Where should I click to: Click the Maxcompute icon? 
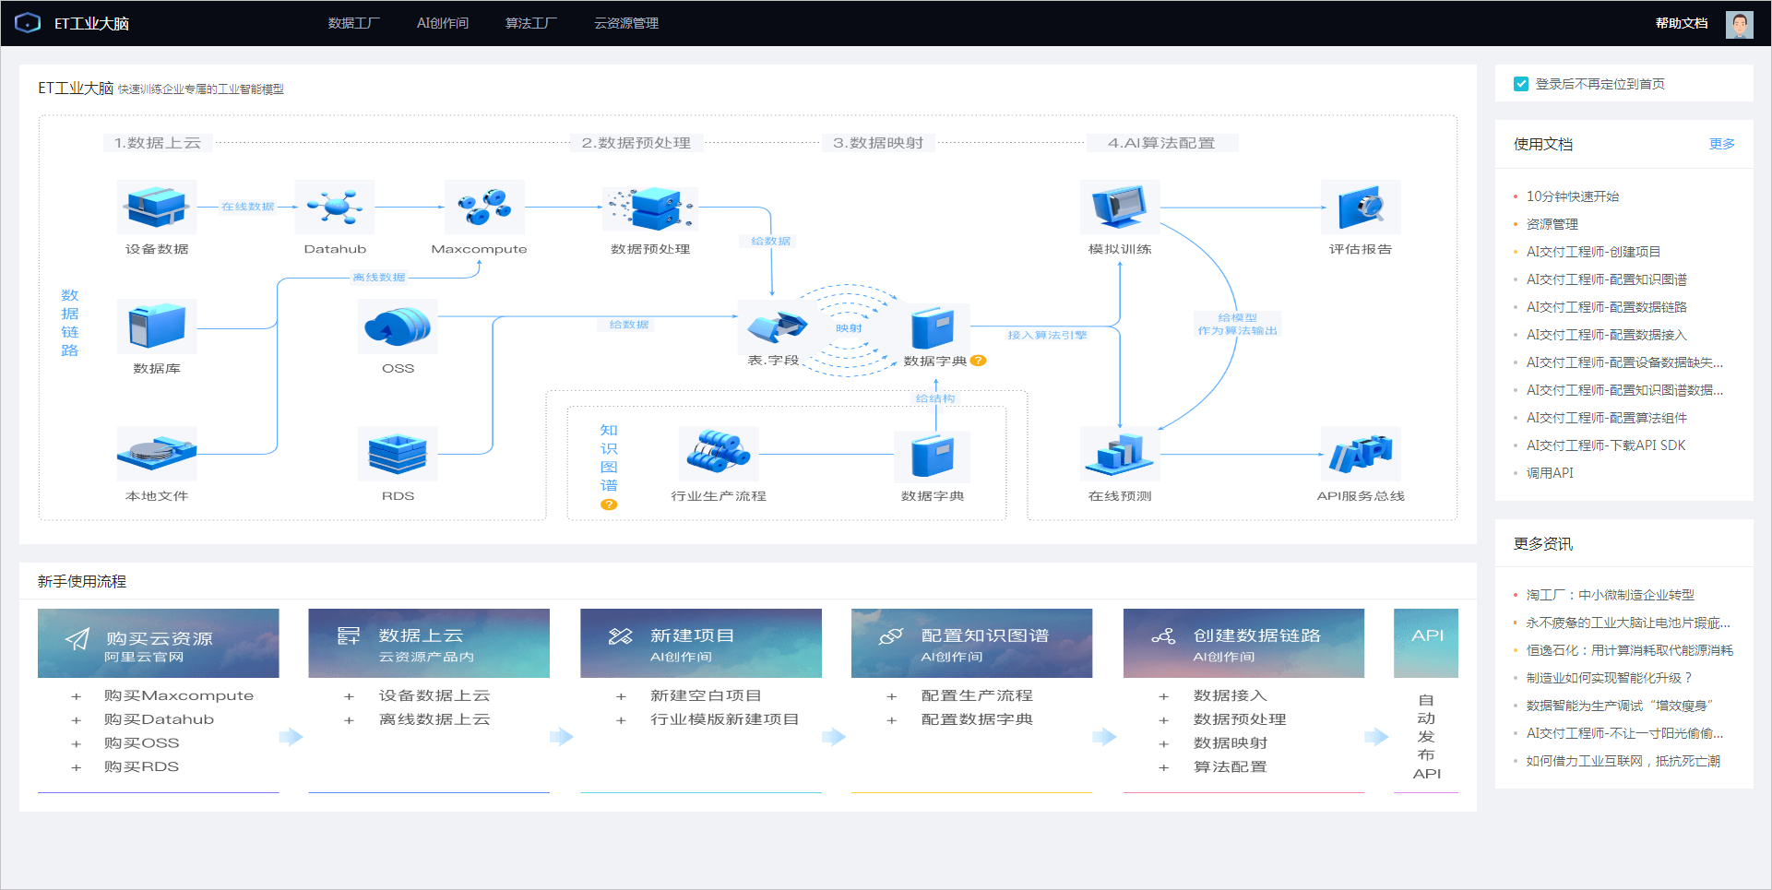[x=484, y=207]
